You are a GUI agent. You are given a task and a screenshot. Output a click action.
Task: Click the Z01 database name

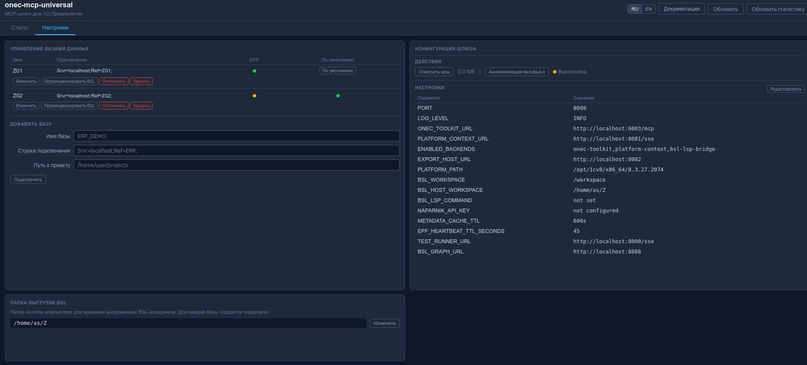click(18, 71)
